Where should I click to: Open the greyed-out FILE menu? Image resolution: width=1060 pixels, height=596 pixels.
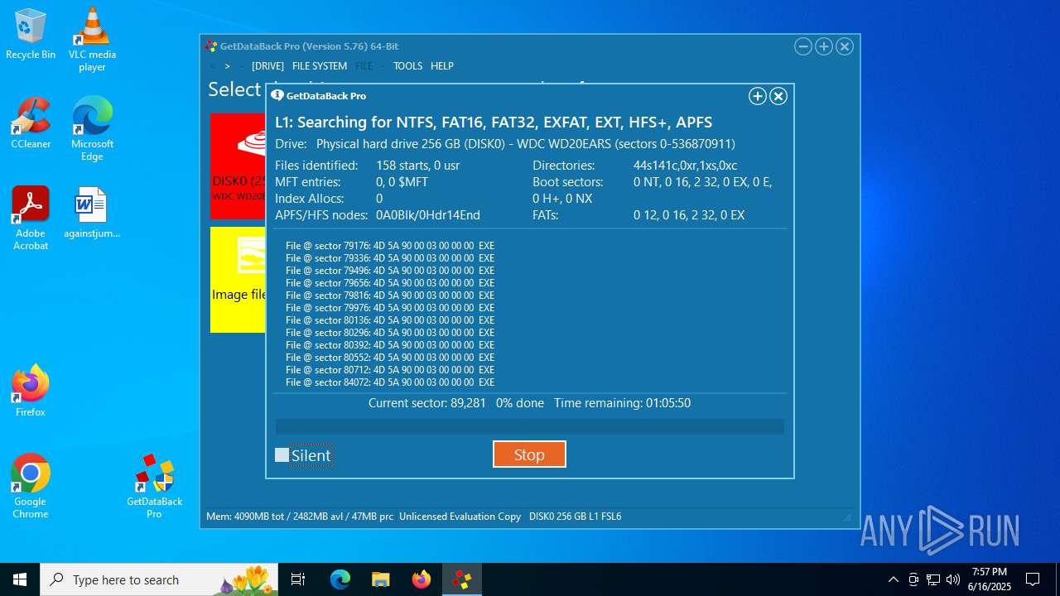364,66
